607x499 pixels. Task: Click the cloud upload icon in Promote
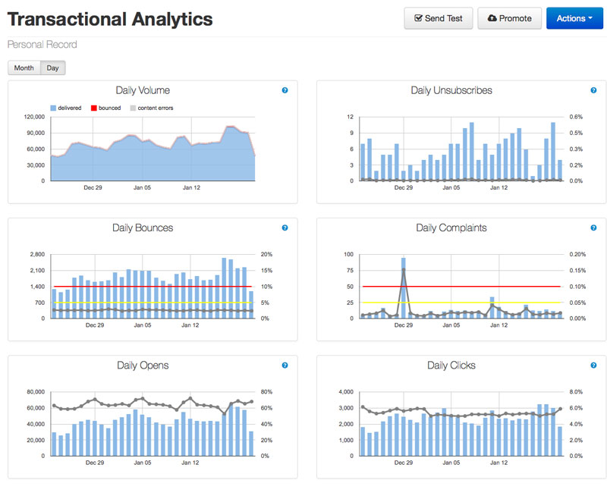492,18
